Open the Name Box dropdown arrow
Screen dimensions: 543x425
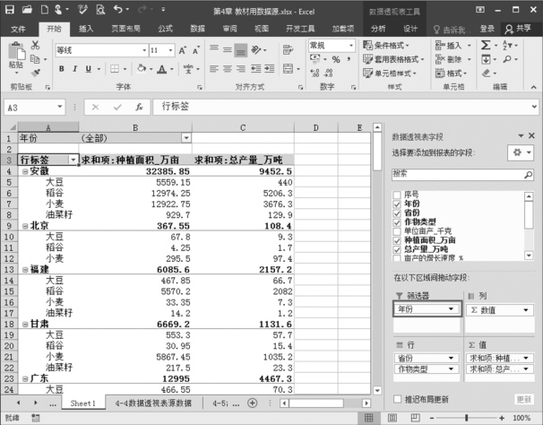[60, 107]
